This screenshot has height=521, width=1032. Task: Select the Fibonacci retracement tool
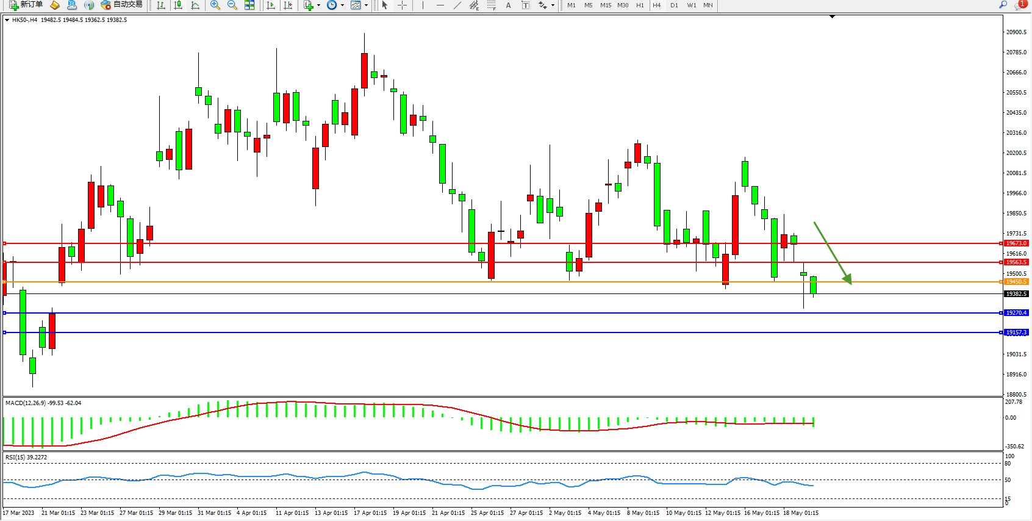click(x=492, y=5)
